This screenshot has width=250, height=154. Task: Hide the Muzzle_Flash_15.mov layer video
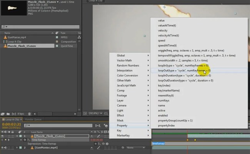pyautogui.click(x=2, y=136)
